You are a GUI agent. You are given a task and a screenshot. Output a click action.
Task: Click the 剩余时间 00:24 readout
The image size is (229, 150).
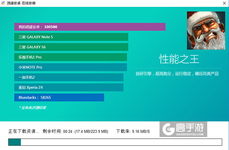[57, 131]
